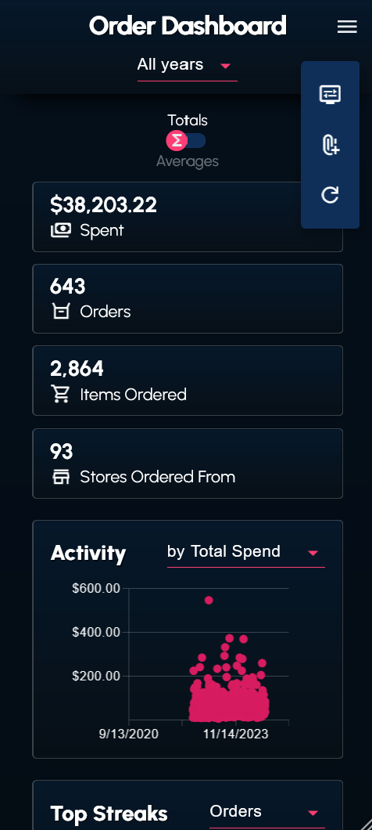This screenshot has width=372, height=830.
Task: Click the Order Dashboard title
Action: coord(188,26)
